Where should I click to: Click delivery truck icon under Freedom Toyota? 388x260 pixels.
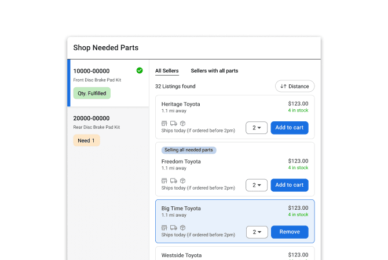pos(174,180)
